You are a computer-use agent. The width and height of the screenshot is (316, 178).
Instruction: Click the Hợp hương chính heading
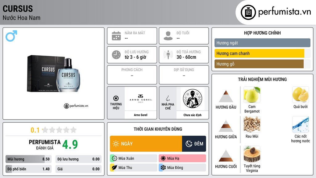click(x=262, y=33)
